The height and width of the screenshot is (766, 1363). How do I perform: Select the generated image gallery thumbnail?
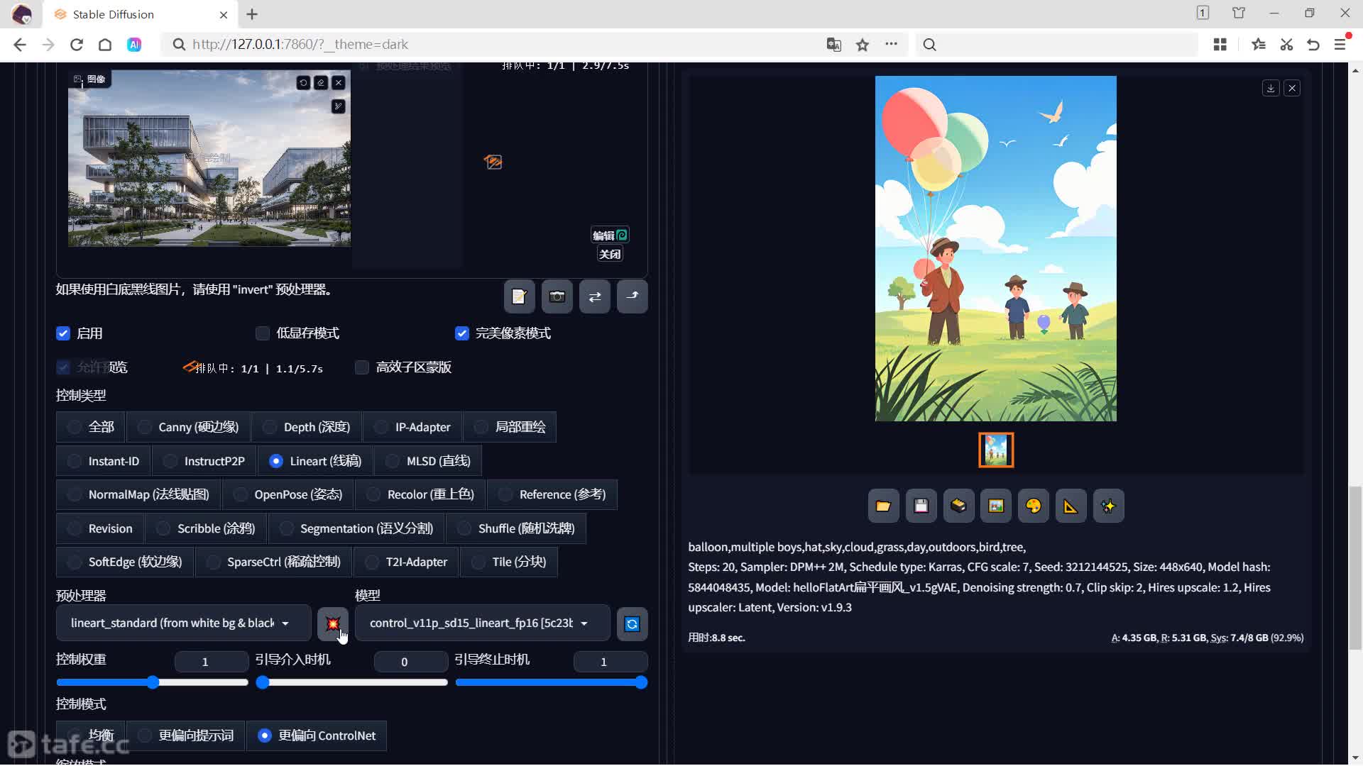tap(996, 450)
